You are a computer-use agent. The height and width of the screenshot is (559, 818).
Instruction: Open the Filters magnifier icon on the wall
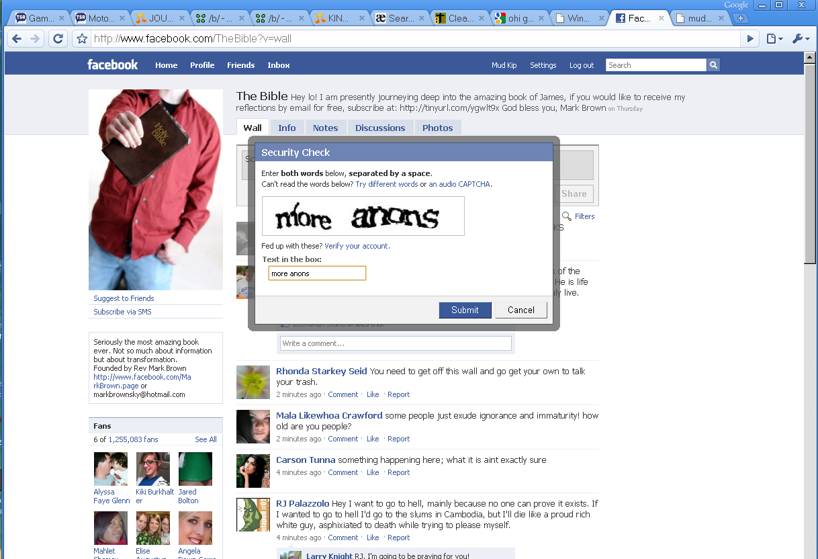pyautogui.click(x=567, y=216)
